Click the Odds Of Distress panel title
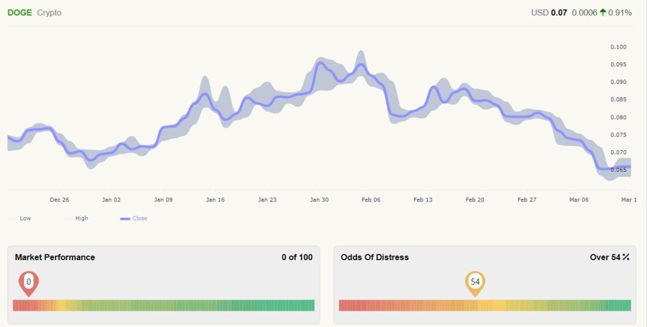This screenshot has height=327, width=647. click(375, 258)
